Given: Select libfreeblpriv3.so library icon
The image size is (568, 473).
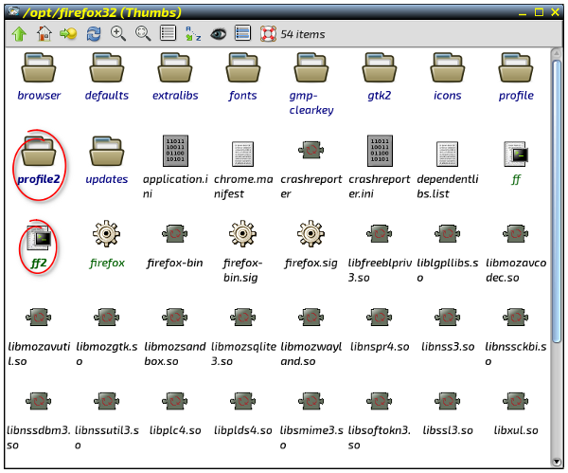Looking at the screenshot, I should click(380, 233).
